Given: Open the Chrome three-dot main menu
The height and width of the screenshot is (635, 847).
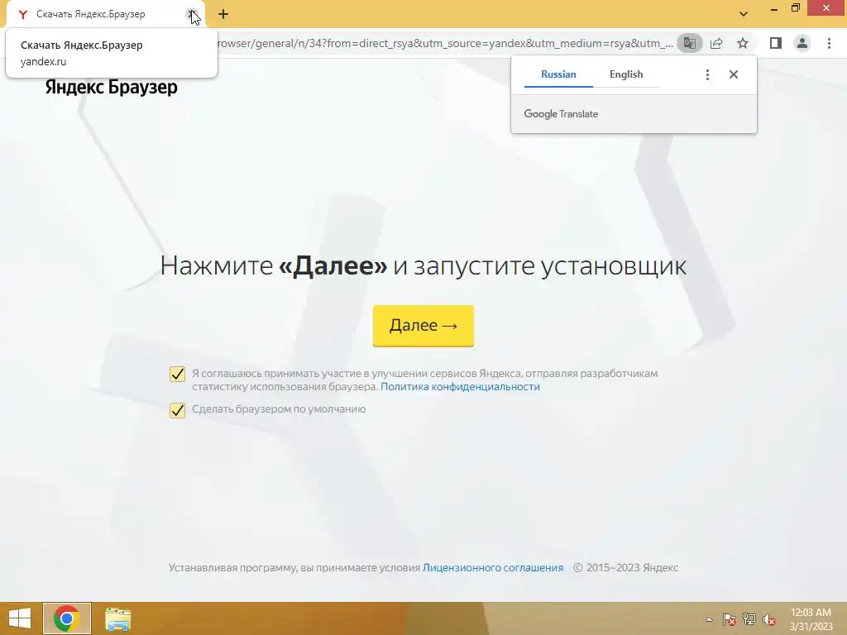Looking at the screenshot, I should [829, 43].
